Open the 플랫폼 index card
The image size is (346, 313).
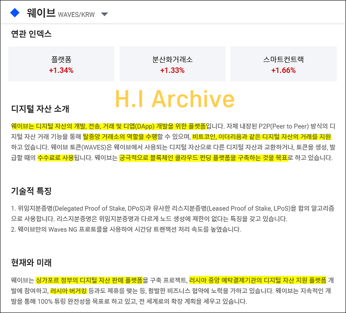(x=61, y=64)
